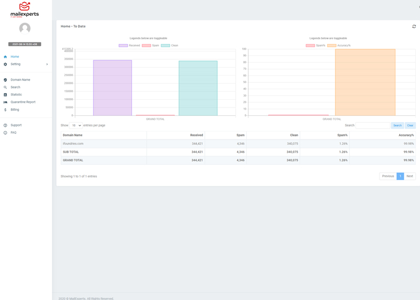Click the SUB TOTAL row label

(x=71, y=152)
